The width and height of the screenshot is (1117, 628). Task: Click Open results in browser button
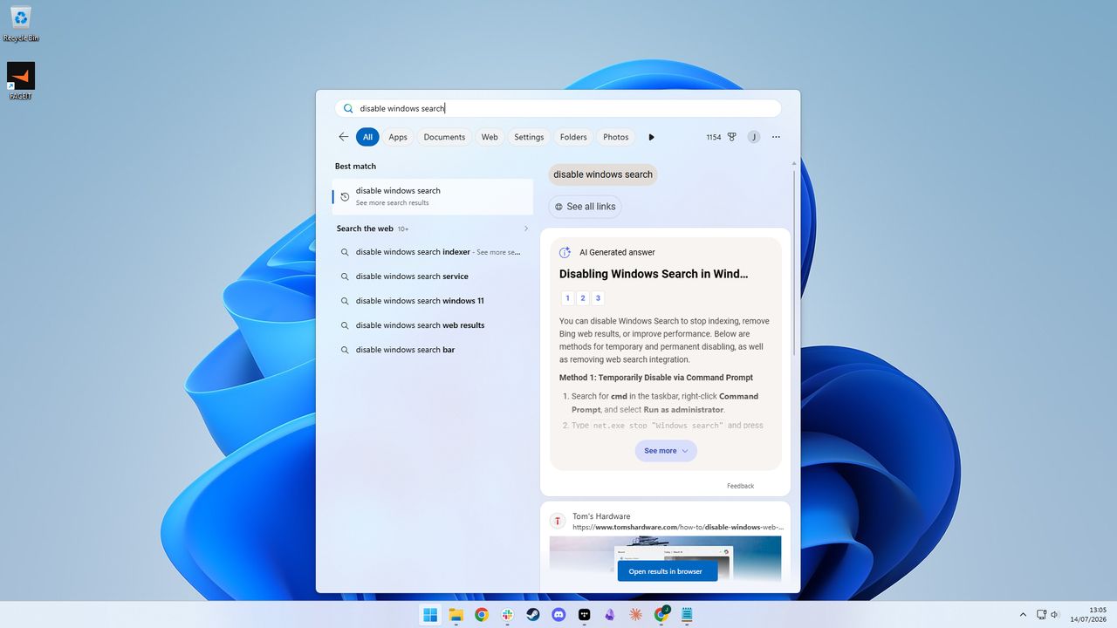(x=668, y=571)
